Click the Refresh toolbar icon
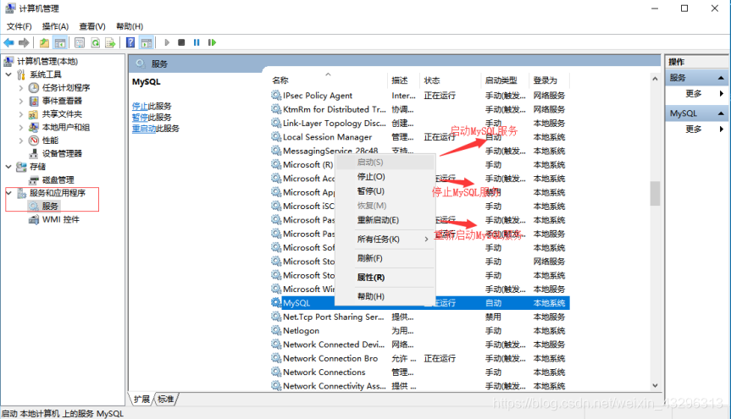Viewport: 731px width, 419px height. click(95, 43)
